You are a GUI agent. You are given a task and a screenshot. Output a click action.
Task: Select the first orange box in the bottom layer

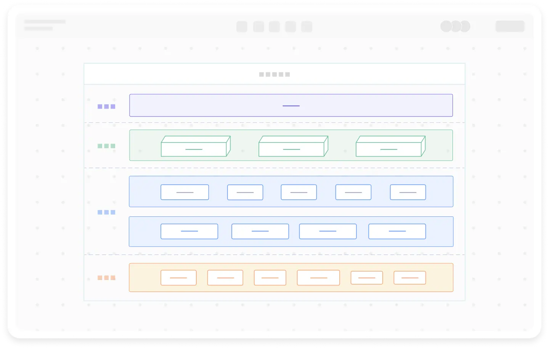[178, 278]
